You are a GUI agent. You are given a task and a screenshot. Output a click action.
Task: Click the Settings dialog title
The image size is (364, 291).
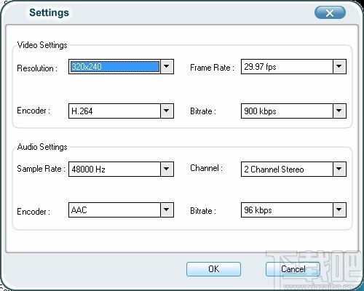coord(49,13)
